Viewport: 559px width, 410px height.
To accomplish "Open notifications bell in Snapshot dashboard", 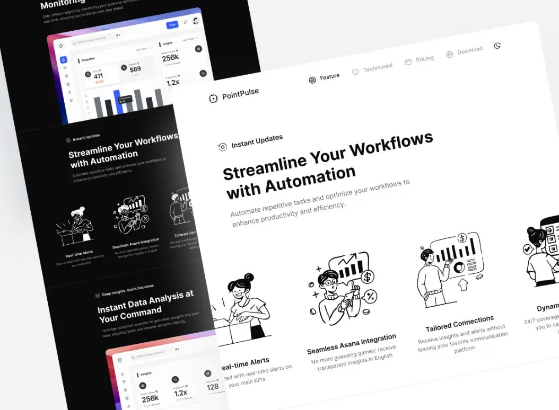I will [x=186, y=22].
